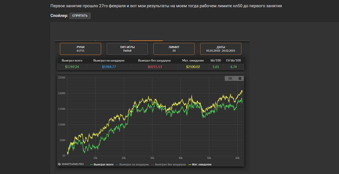Click the $1769.24 total won value
The height and width of the screenshot is (174, 339).
(72, 67)
